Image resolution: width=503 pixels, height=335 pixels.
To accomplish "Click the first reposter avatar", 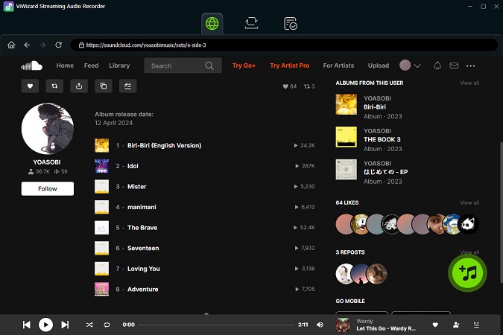I will point(345,273).
